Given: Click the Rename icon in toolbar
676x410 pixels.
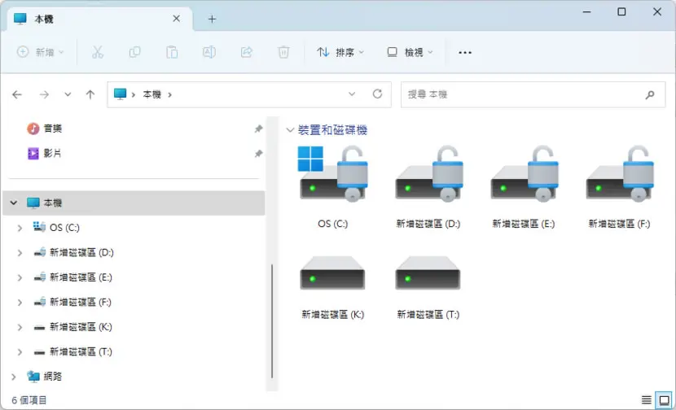Looking at the screenshot, I should click(x=209, y=52).
